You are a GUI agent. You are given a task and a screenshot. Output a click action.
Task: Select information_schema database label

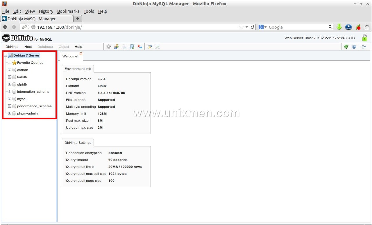33,92
